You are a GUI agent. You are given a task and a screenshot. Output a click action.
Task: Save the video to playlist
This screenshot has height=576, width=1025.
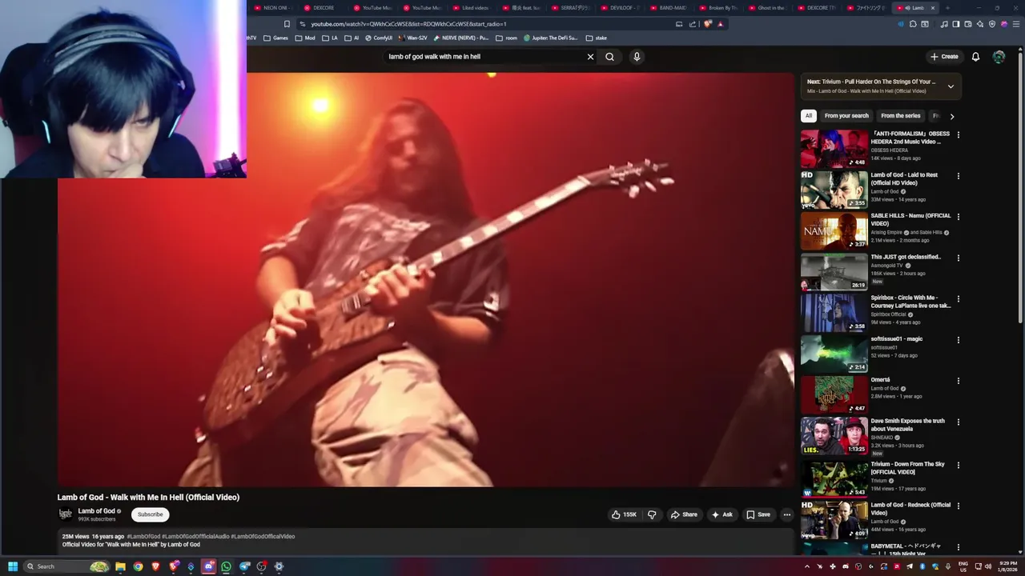tap(758, 514)
